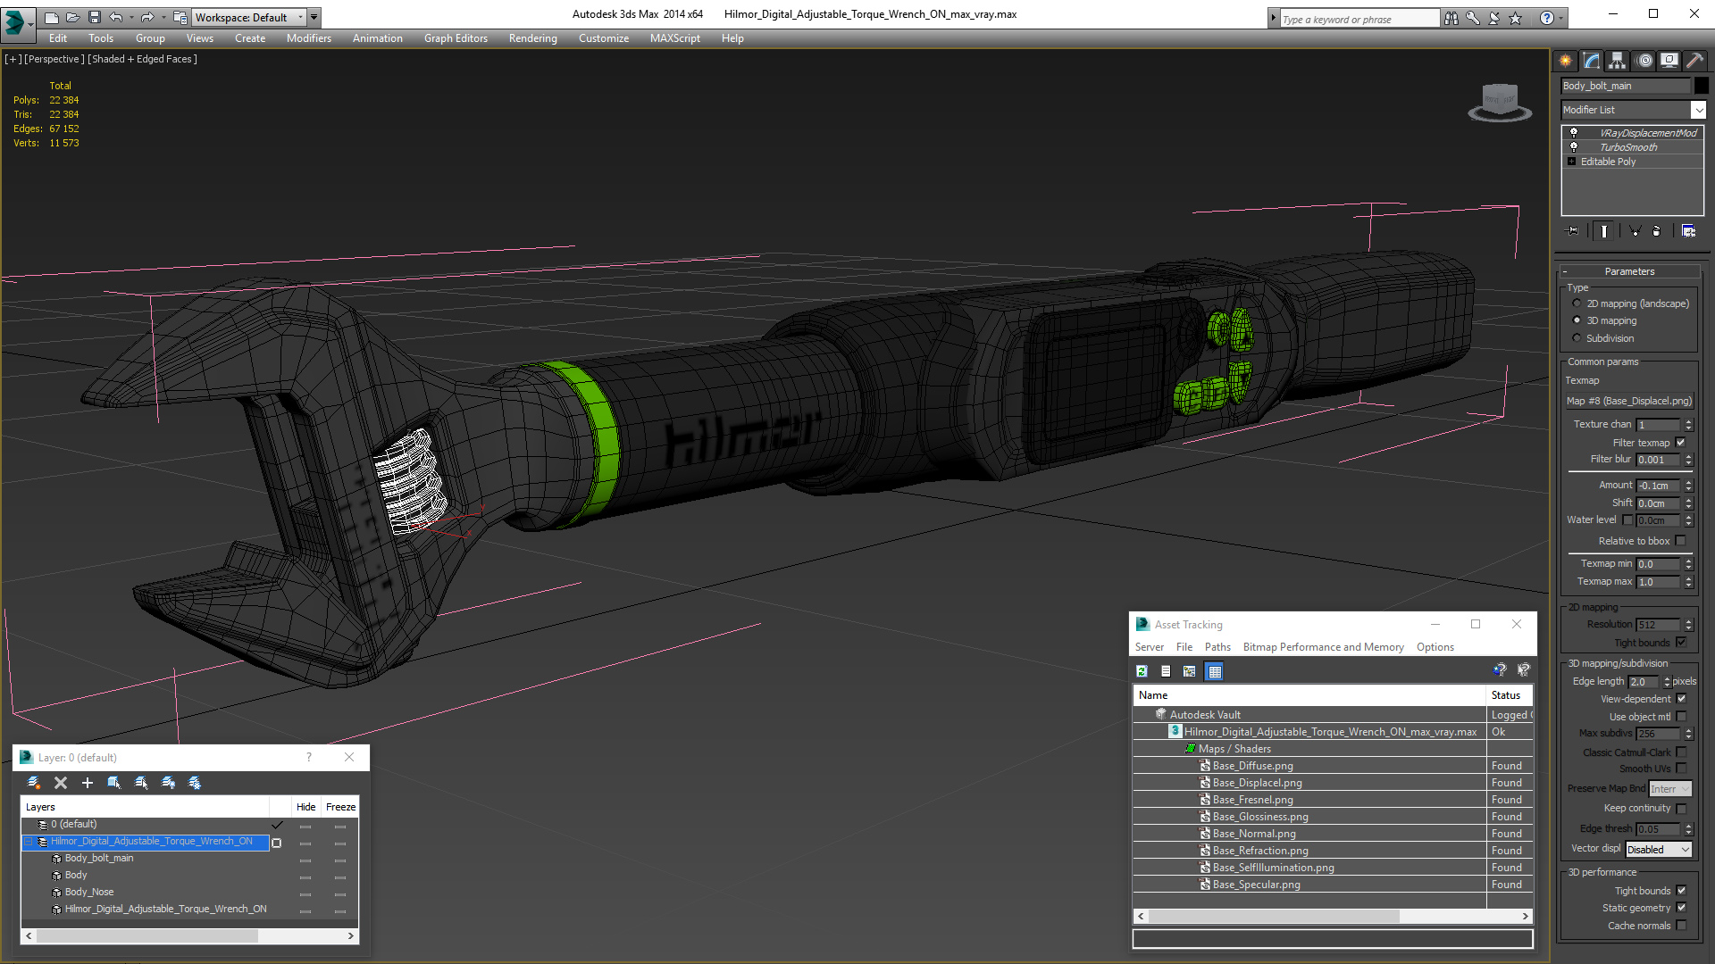Click the Undo arrow icon
1715x964 pixels.
pos(116,17)
